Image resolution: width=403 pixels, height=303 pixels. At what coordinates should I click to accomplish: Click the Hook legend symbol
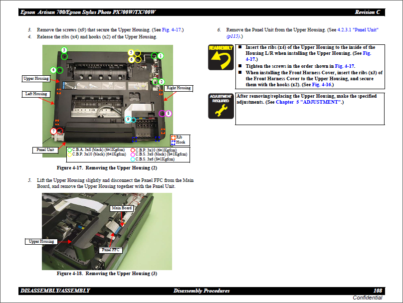point(173,142)
